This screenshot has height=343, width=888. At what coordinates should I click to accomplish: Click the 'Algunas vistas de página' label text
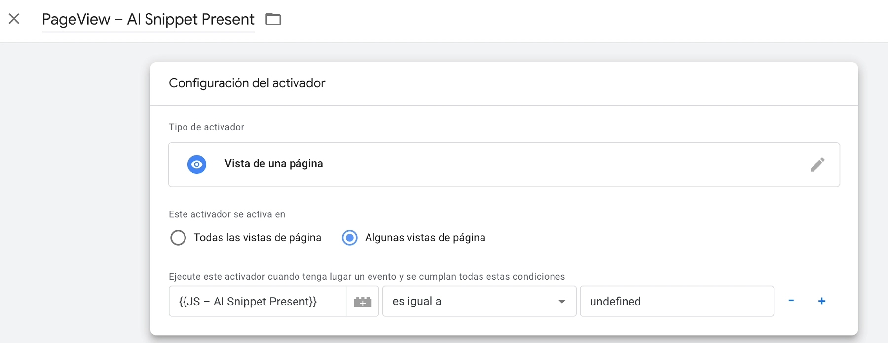click(x=425, y=238)
